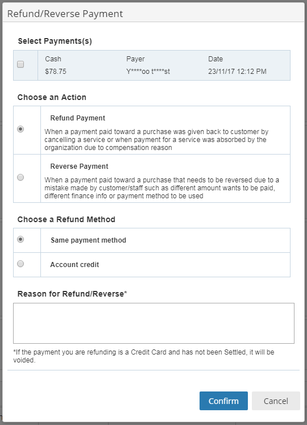Click the Credit Card voided footnote text
Viewport: 307px width, 425px height.
(x=144, y=356)
